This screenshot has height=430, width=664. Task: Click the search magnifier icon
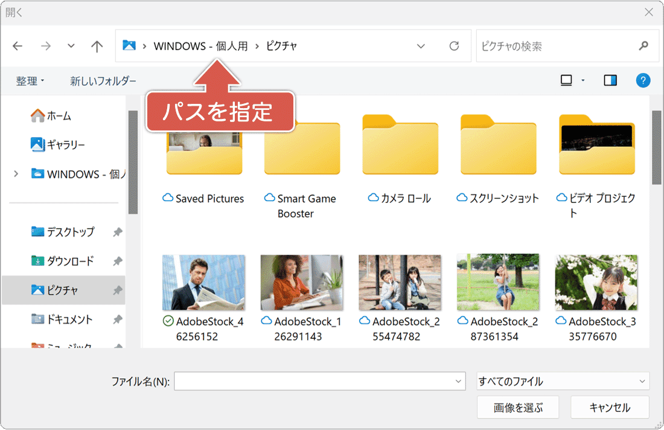[x=643, y=46]
